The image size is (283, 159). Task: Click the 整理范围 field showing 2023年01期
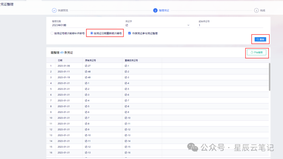[x=84, y=25]
